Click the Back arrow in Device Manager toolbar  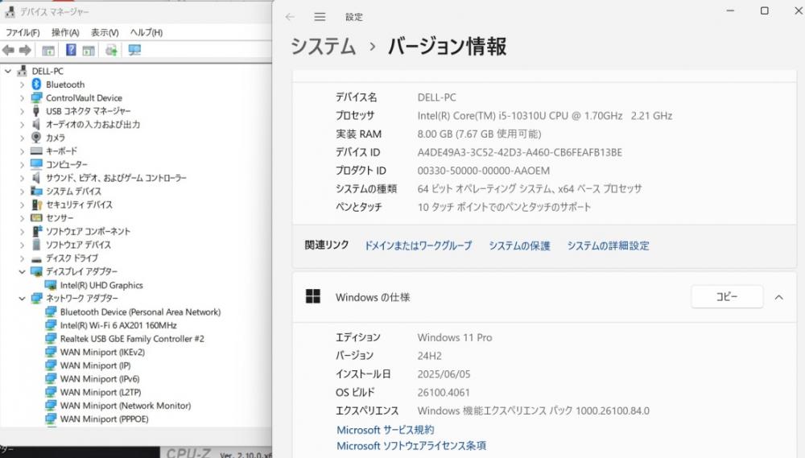tap(8, 51)
